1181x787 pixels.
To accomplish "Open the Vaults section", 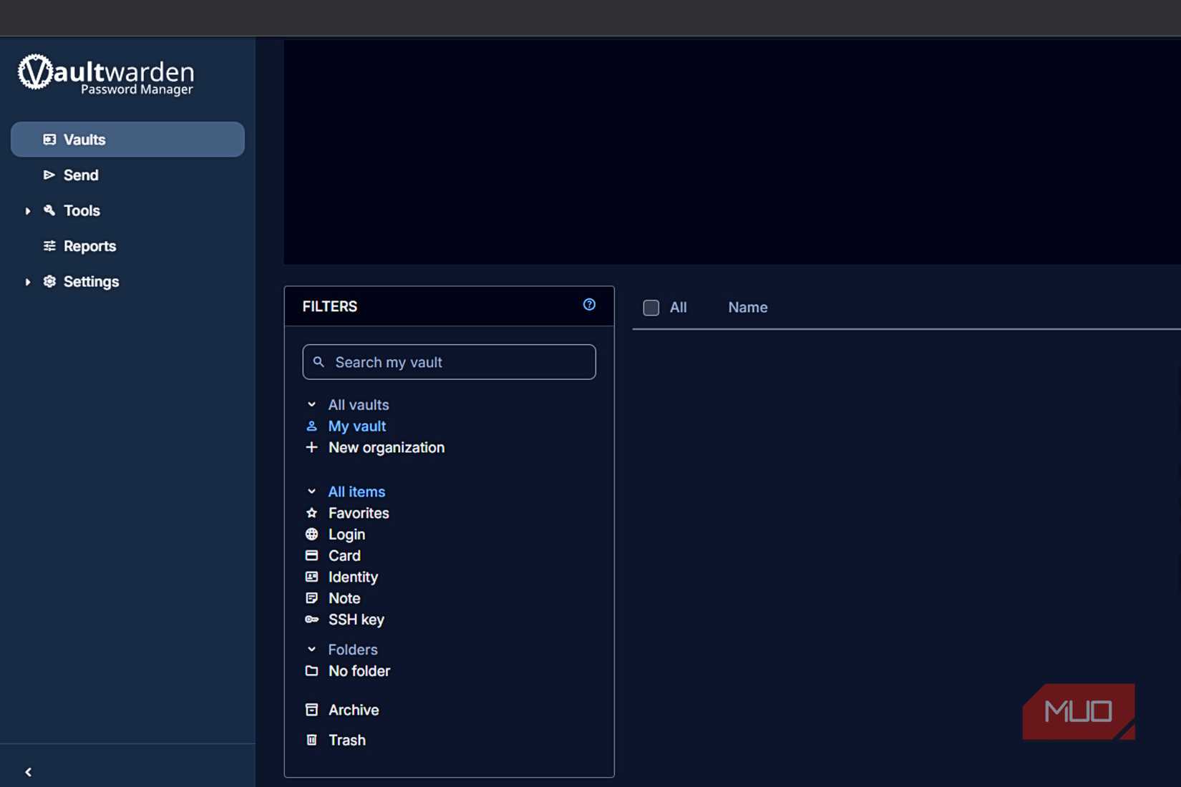I will [x=127, y=140].
